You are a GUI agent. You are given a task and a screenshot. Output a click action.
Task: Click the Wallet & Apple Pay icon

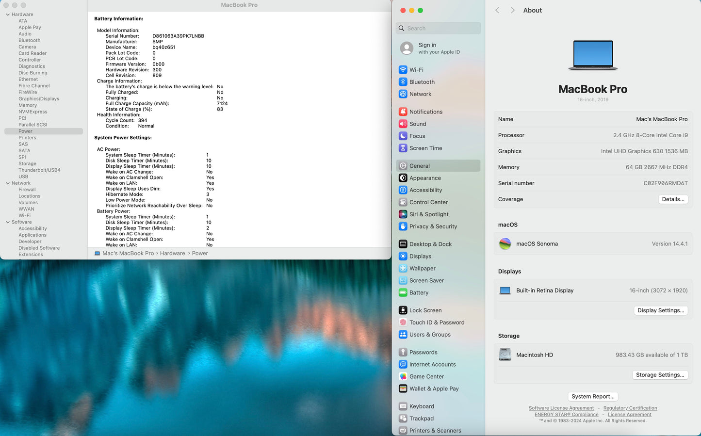pos(403,388)
